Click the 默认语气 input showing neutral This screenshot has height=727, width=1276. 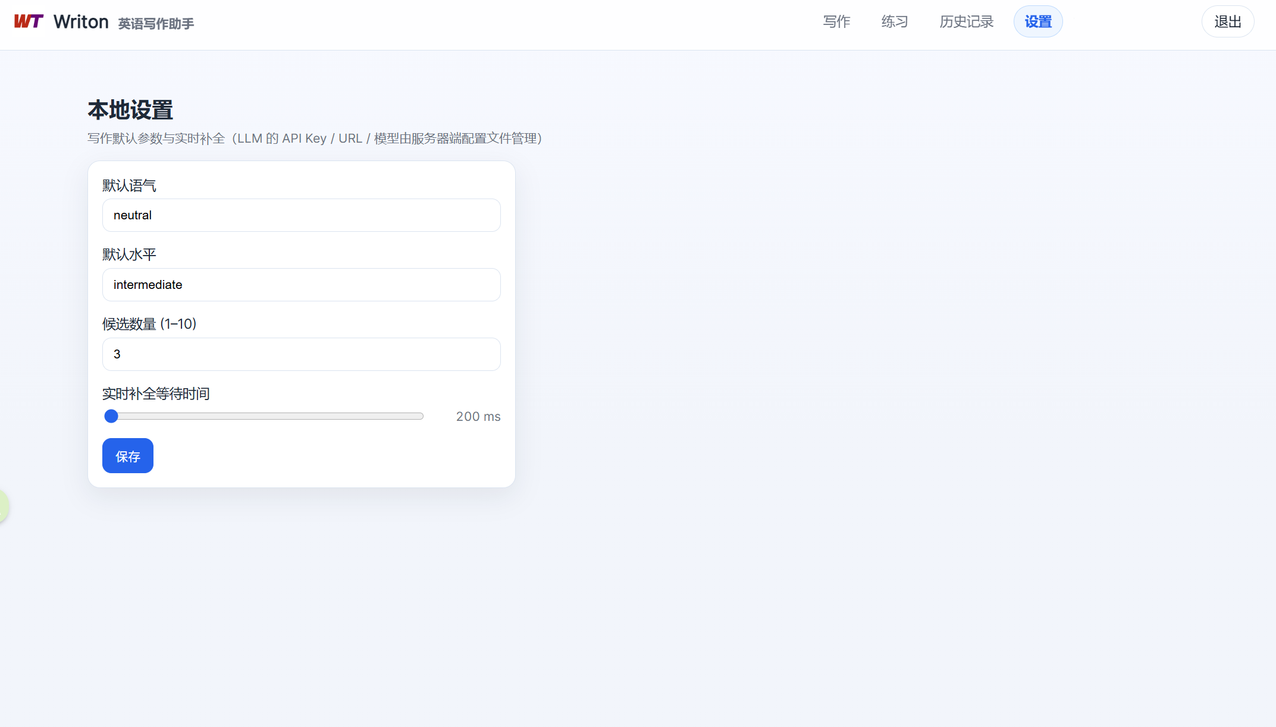click(x=301, y=215)
